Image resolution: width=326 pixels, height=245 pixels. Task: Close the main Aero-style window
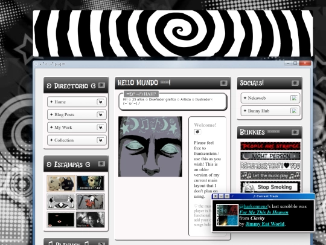click(x=305, y=64)
